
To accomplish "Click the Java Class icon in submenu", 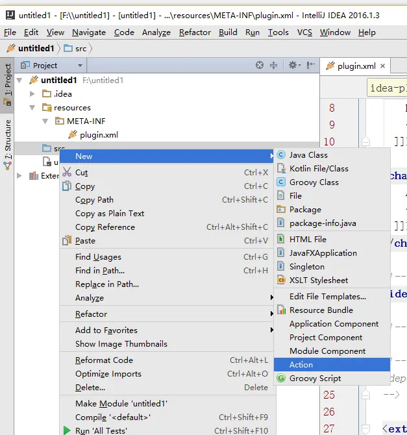I will tap(281, 155).
